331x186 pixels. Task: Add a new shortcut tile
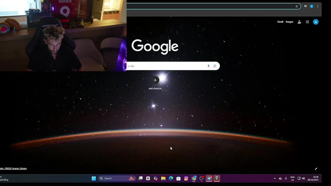click(155, 83)
